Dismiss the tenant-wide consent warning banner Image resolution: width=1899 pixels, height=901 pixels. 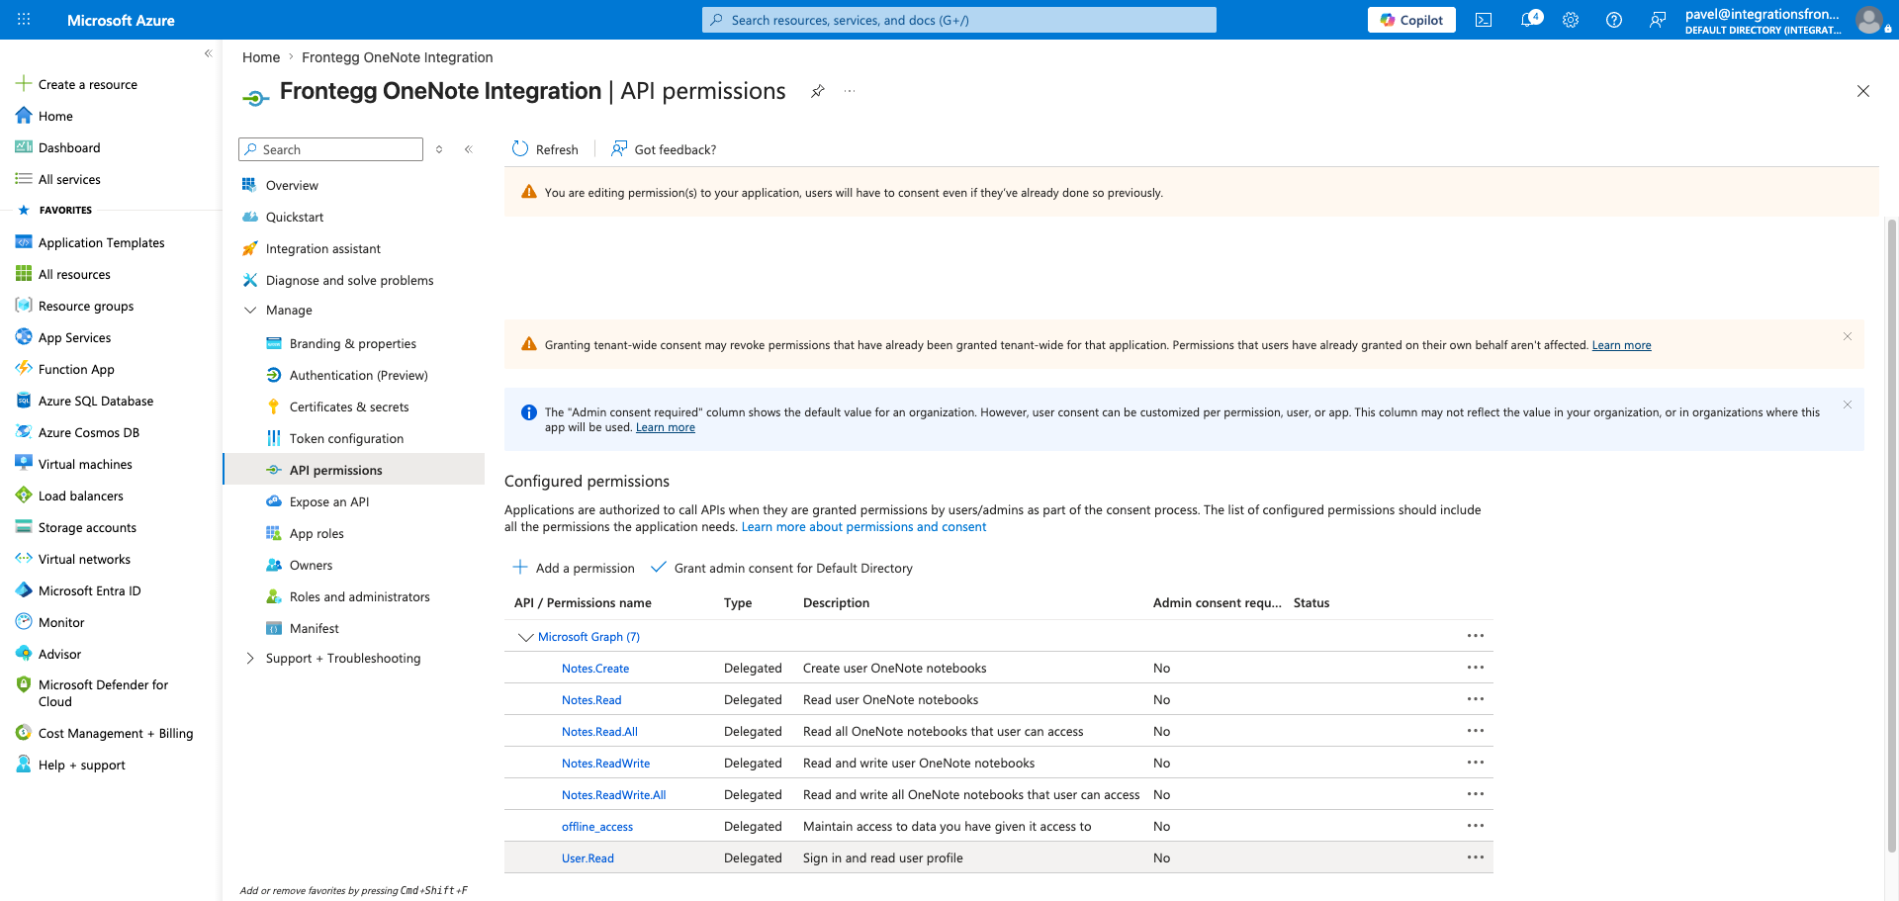1848,336
